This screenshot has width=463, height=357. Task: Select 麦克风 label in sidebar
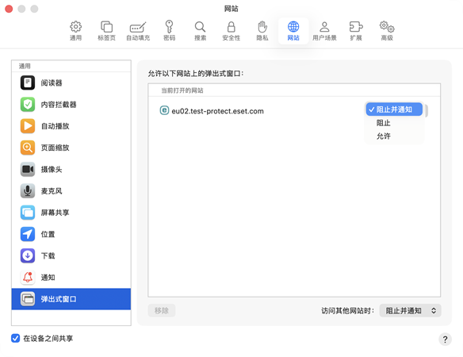tap(52, 191)
